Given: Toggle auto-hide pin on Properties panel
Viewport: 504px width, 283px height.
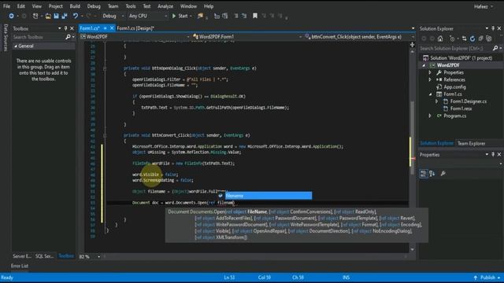Looking at the screenshot, I should click(493, 155).
